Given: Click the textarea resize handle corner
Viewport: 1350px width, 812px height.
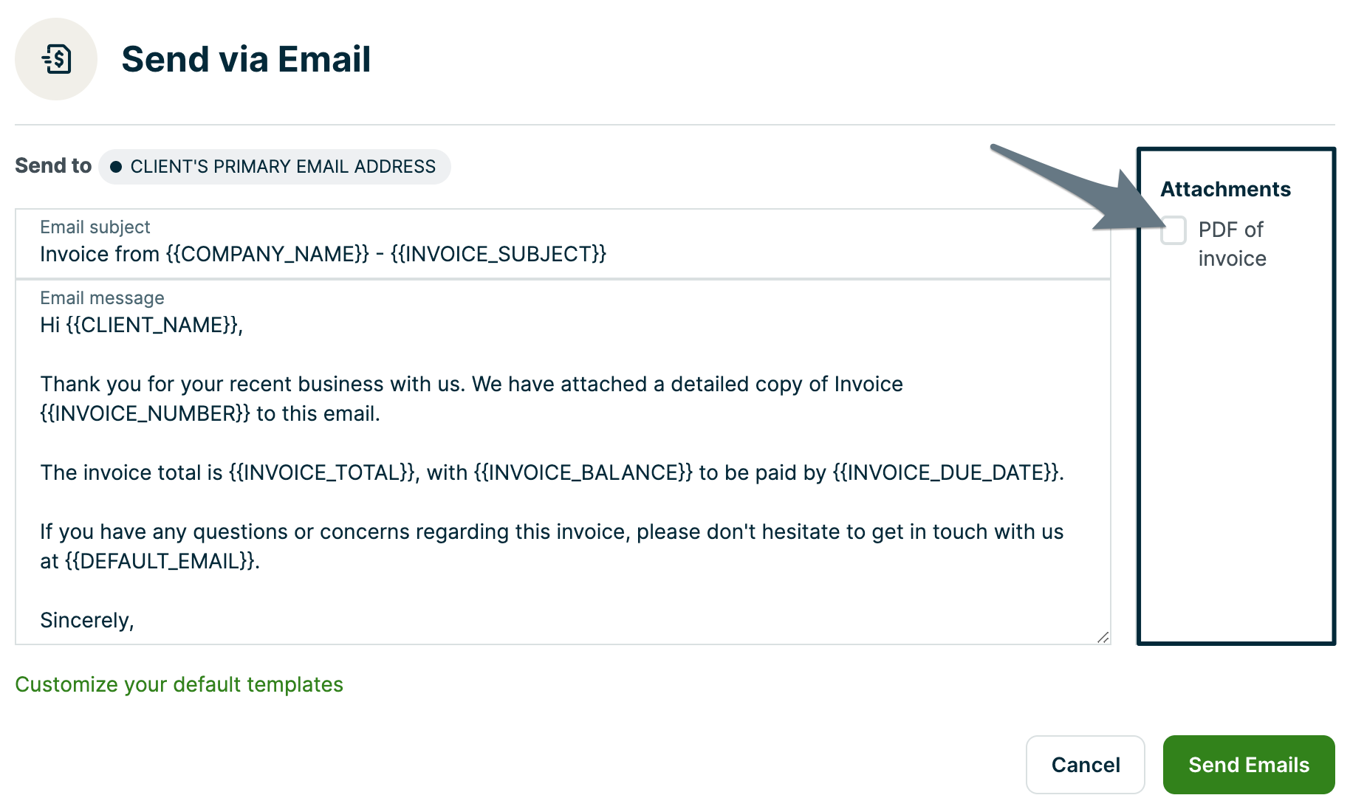Looking at the screenshot, I should pos(1103,637).
